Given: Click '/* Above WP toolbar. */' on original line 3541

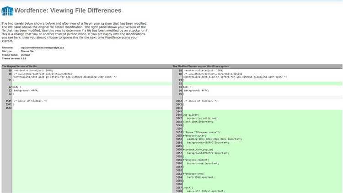Looking at the screenshot, I should pos(30,101).
